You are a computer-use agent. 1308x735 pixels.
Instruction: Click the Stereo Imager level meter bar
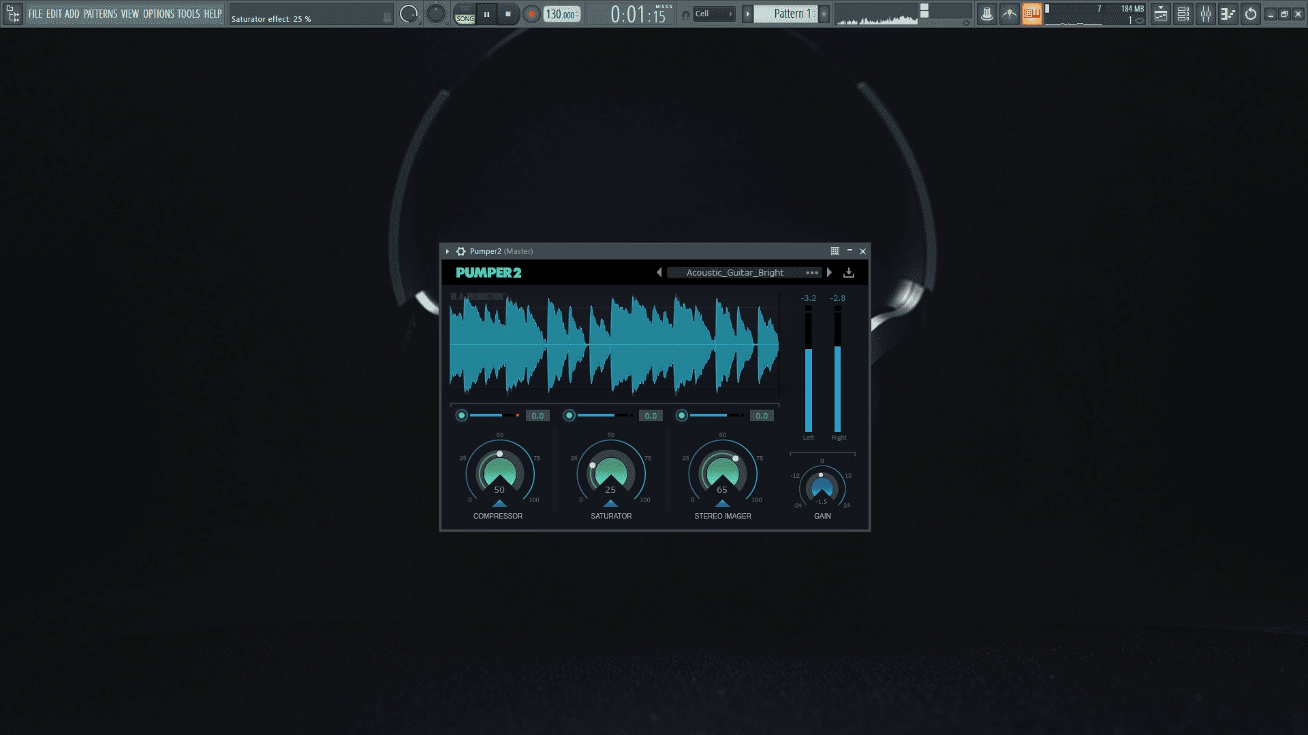point(717,415)
